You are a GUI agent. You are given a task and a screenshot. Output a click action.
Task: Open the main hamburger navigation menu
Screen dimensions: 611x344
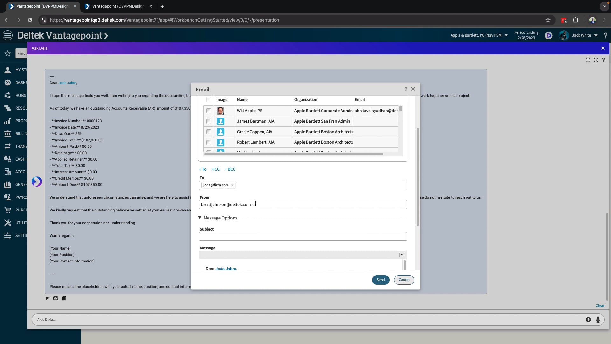8,35
